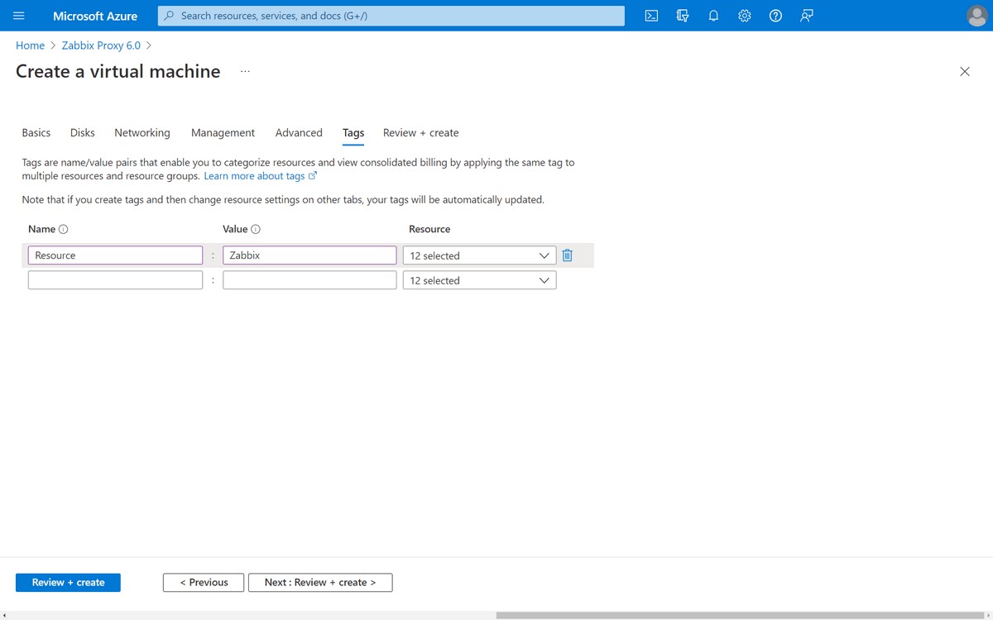The width and height of the screenshot is (993, 620).
Task: Open the account avatar menu
Action: (977, 16)
